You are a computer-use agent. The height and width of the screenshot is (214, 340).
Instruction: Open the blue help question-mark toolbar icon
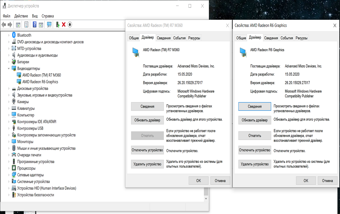point(35,25)
